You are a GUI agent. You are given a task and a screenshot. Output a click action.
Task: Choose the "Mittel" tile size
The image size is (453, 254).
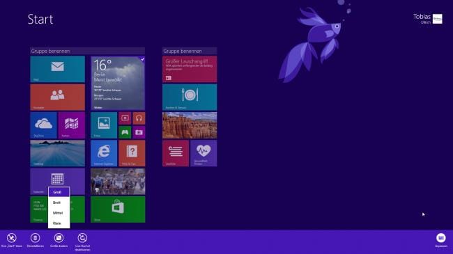coord(59,213)
